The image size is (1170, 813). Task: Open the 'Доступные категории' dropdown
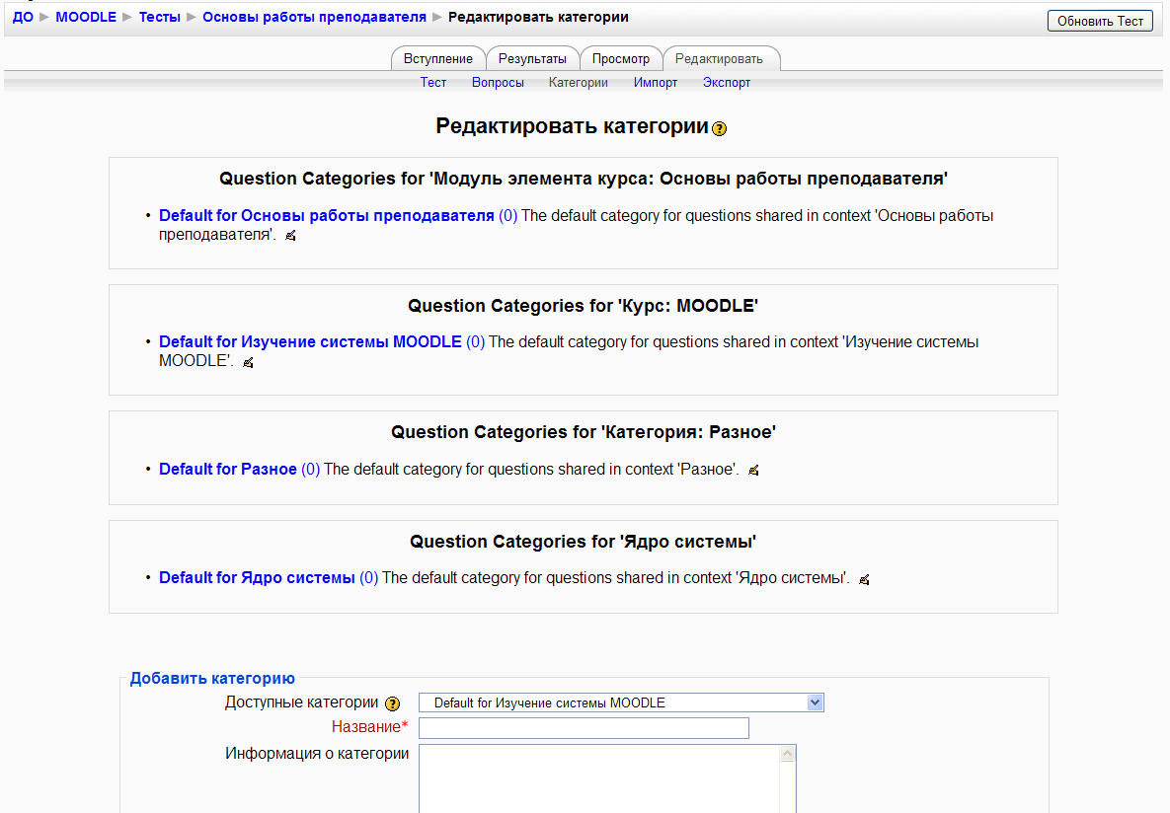click(621, 702)
